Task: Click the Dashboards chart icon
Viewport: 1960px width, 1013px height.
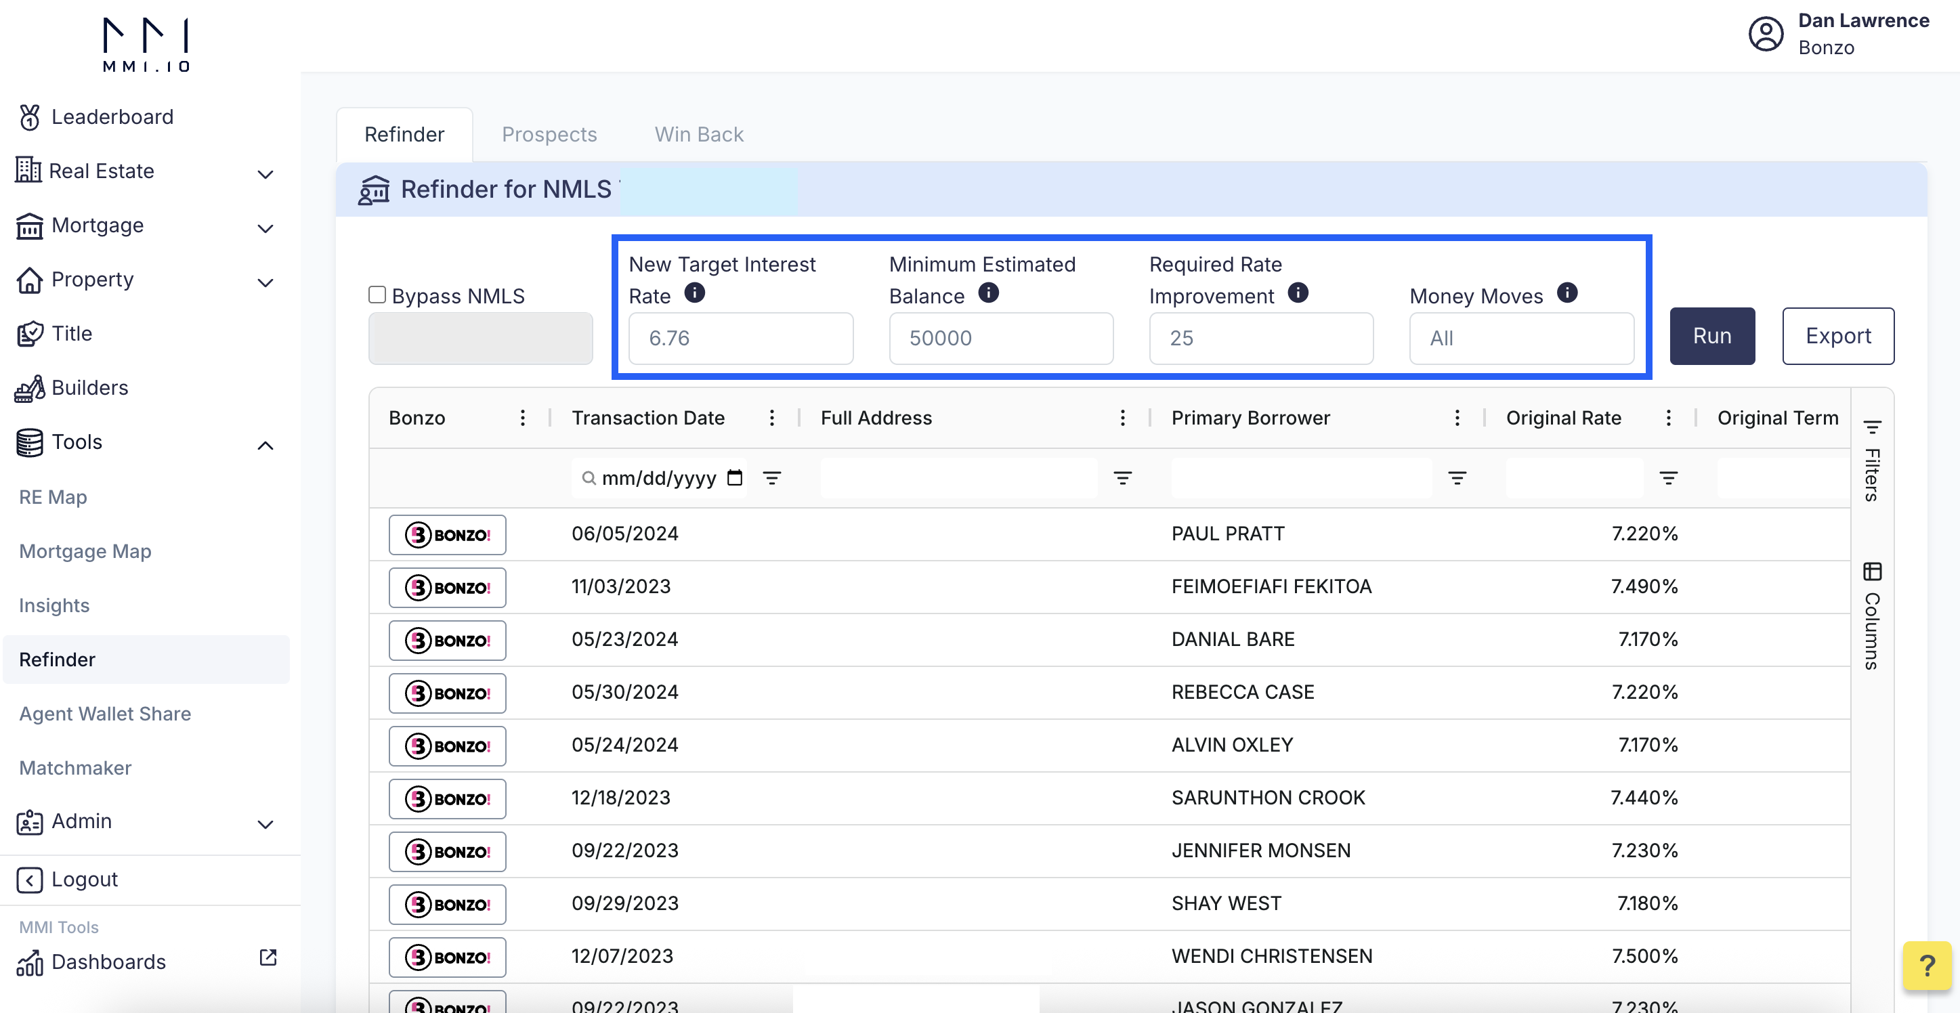Action: (x=30, y=962)
